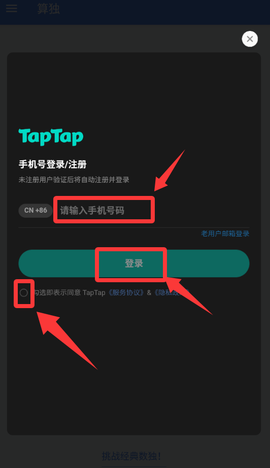270x468 pixels.
Task: Click the TapTap word in agreement line
Action: 94,293
